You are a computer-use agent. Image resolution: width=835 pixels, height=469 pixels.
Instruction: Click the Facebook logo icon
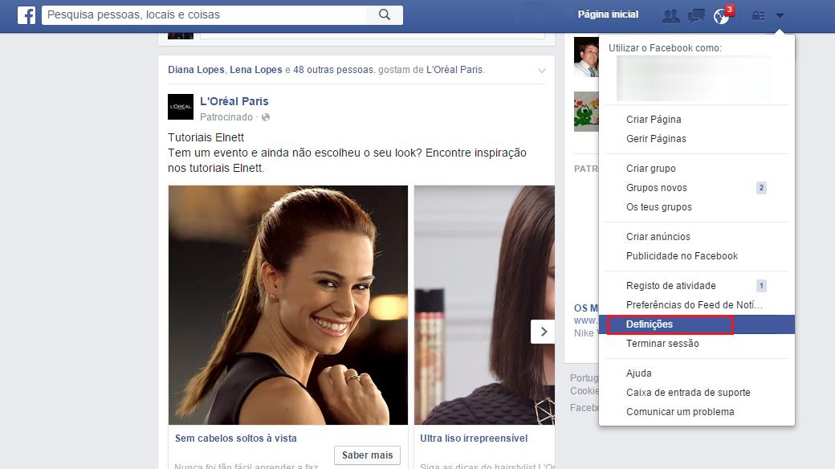[26, 14]
